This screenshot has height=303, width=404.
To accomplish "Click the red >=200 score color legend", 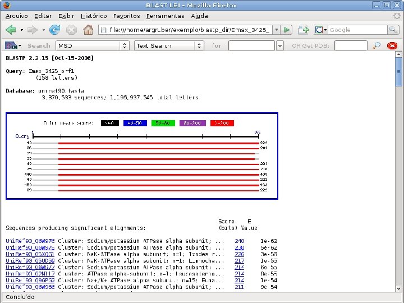I will [222, 123].
